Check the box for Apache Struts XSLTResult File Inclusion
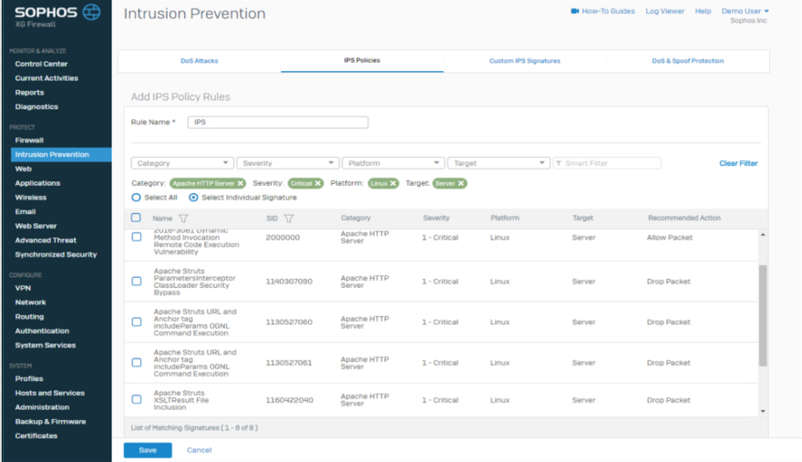This screenshot has height=462, width=802. 137,400
